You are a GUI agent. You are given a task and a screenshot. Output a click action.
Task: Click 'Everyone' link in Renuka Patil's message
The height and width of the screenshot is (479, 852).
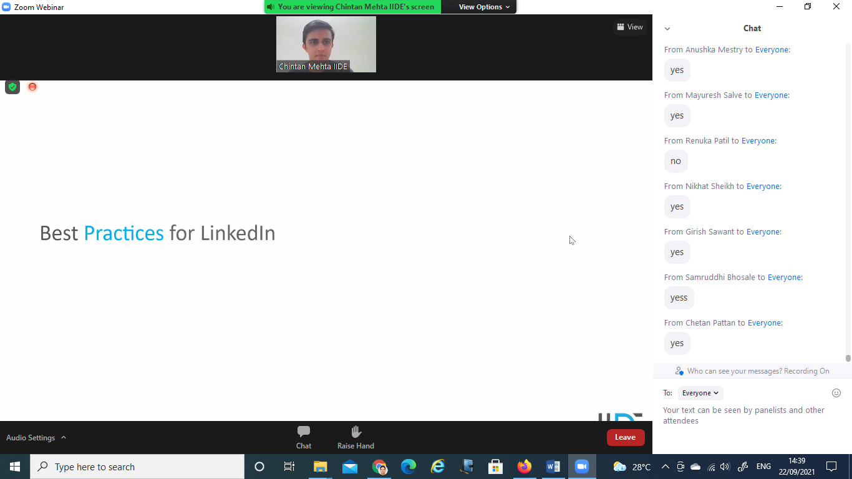coord(758,141)
